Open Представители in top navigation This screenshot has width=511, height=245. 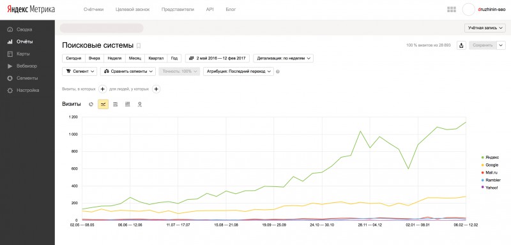(x=178, y=10)
